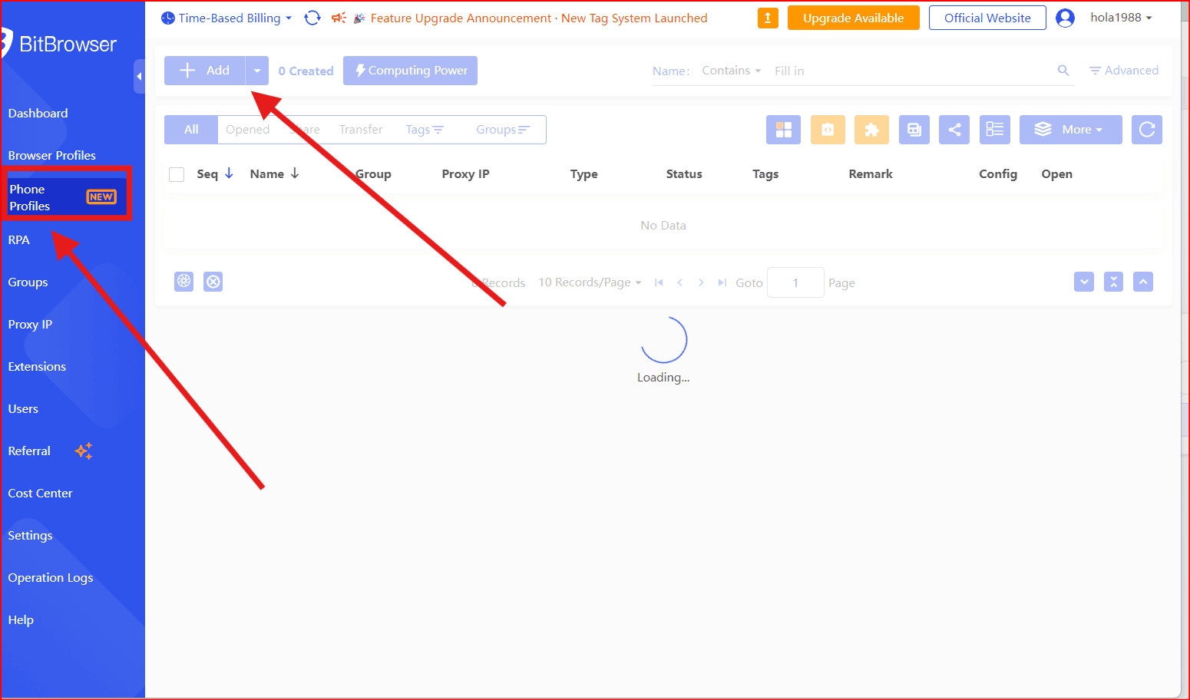Screen dimensions: 1190x700
Task: Click the orange upload arrow icon
Action: (x=767, y=18)
